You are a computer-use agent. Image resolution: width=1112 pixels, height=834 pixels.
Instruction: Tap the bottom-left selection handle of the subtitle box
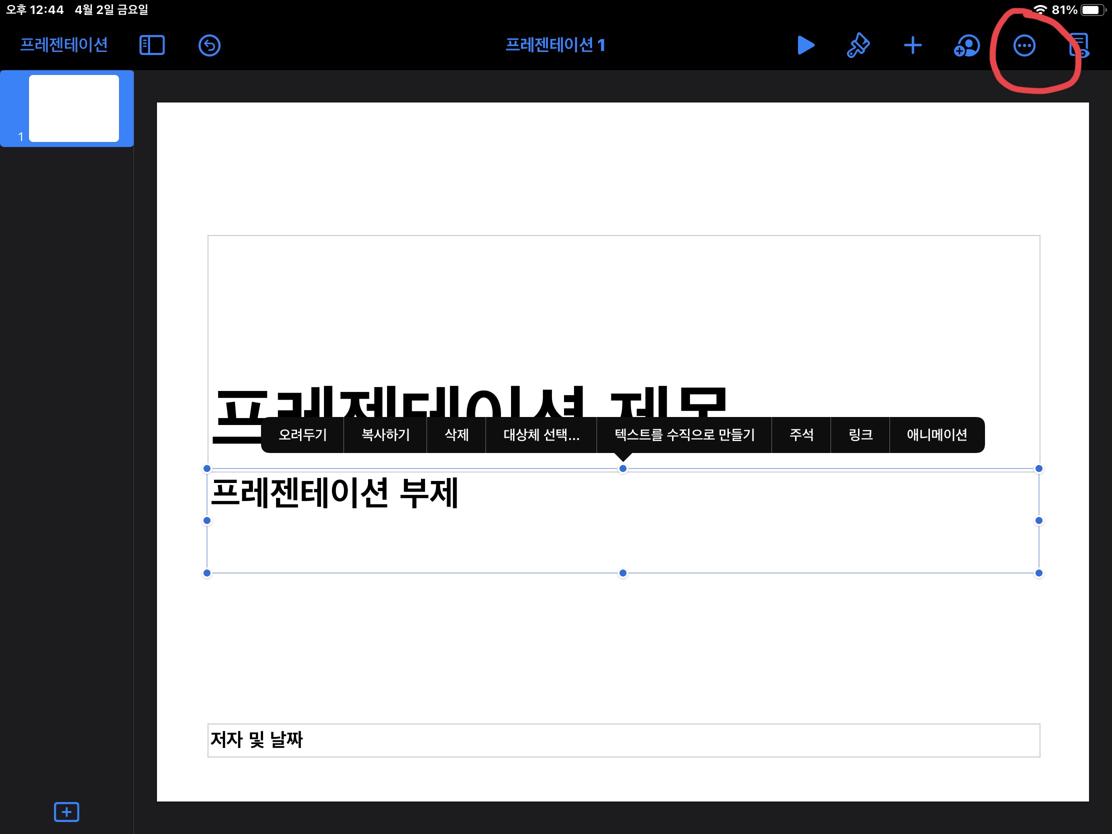coord(206,572)
